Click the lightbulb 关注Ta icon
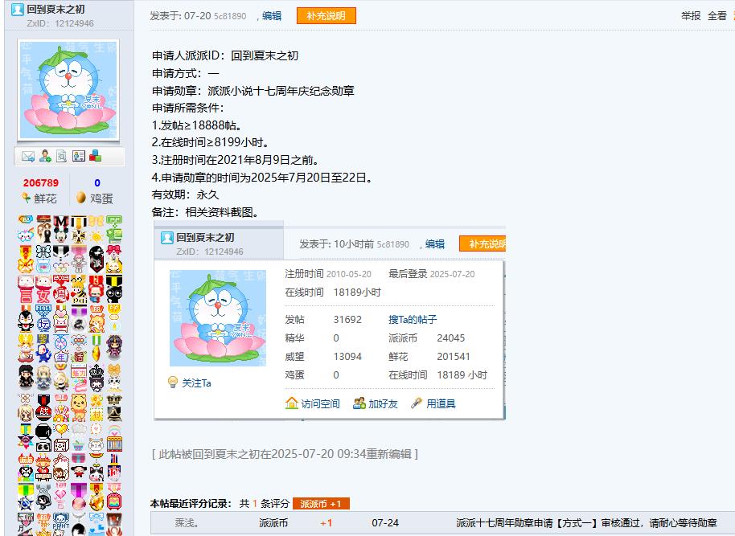This screenshot has width=735, height=536. click(x=173, y=383)
